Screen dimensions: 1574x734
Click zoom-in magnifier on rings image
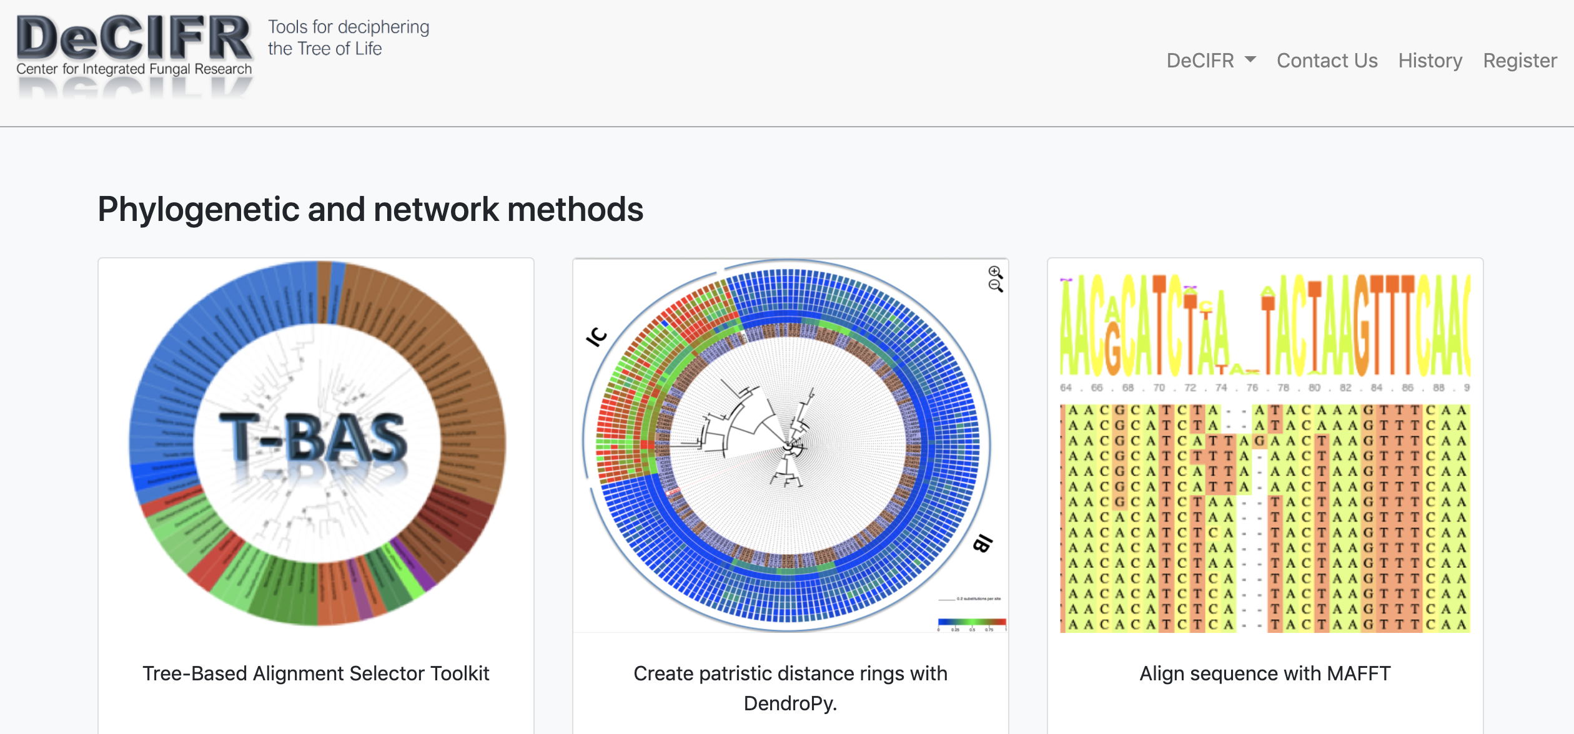[x=995, y=272]
